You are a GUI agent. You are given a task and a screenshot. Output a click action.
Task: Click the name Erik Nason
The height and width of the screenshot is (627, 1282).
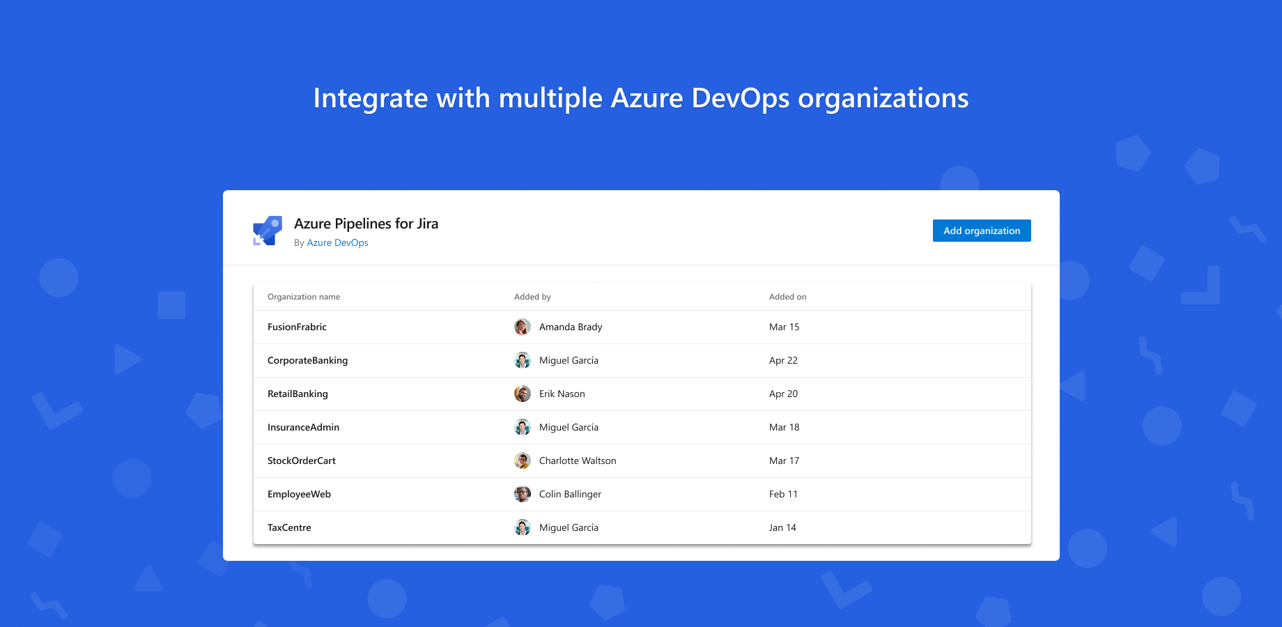click(x=562, y=394)
